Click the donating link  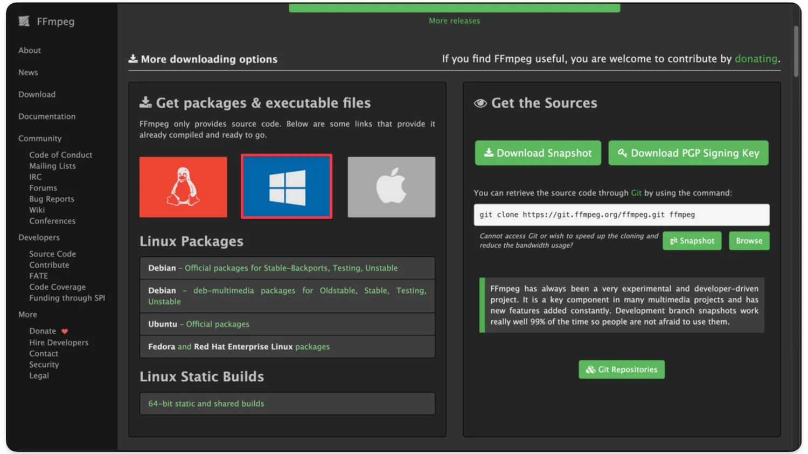pyautogui.click(x=756, y=59)
